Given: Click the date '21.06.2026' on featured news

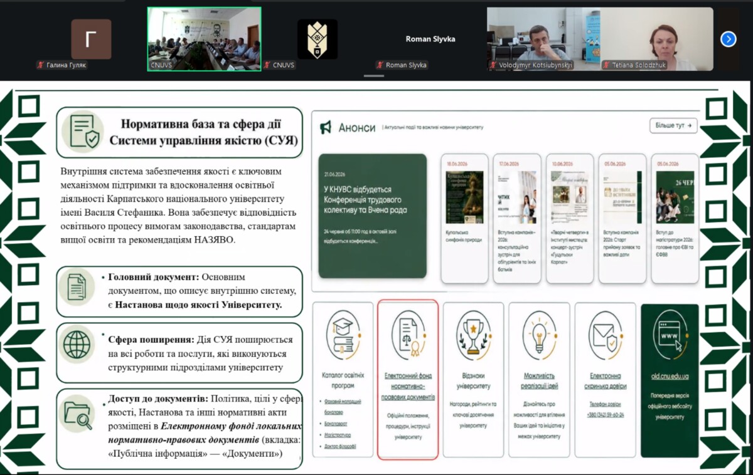Looking at the screenshot, I should click(335, 174).
